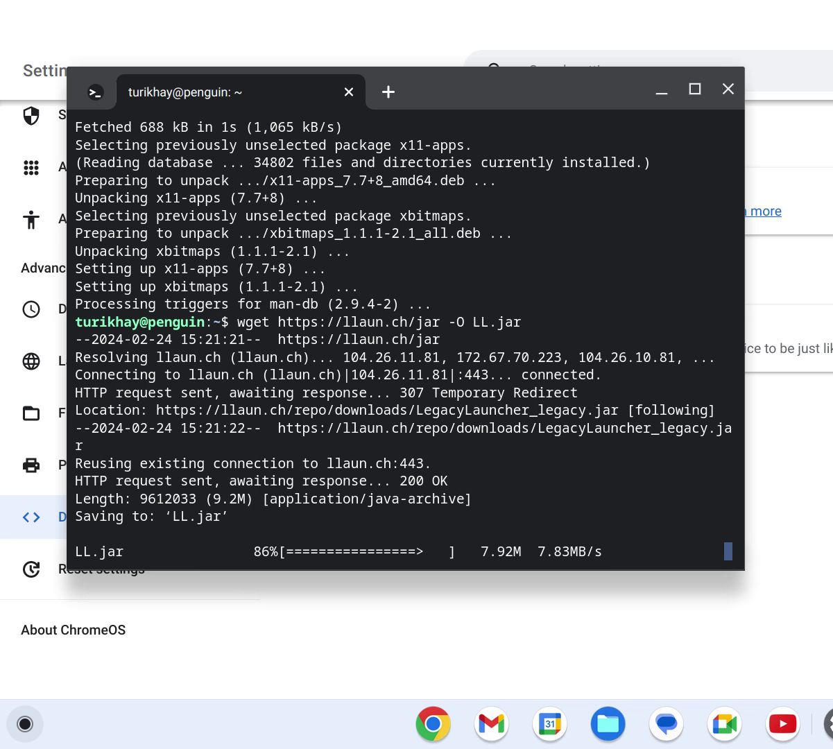This screenshot has width=833, height=749.
Task: Open the Files app from the shelf
Action: click(x=608, y=724)
